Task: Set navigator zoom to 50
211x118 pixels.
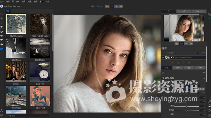Action: coord(186,44)
